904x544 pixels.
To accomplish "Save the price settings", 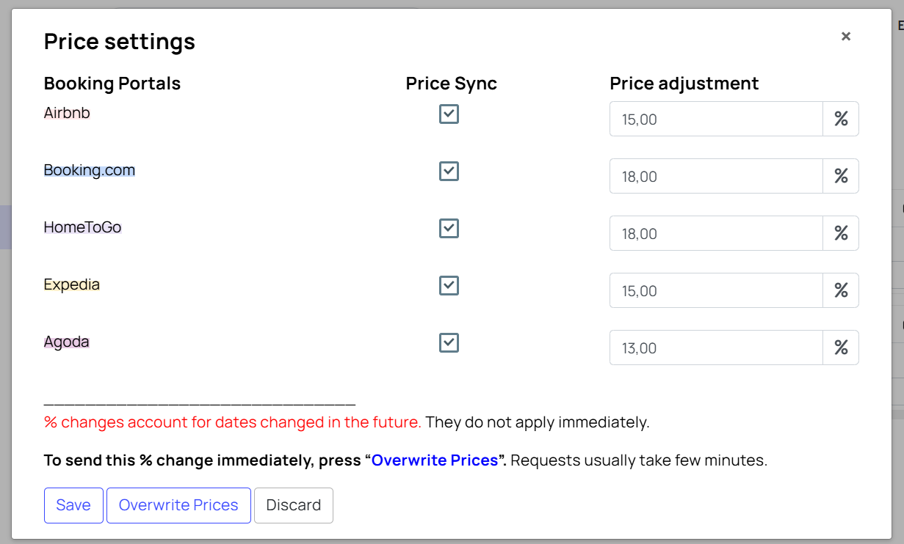I will point(73,505).
